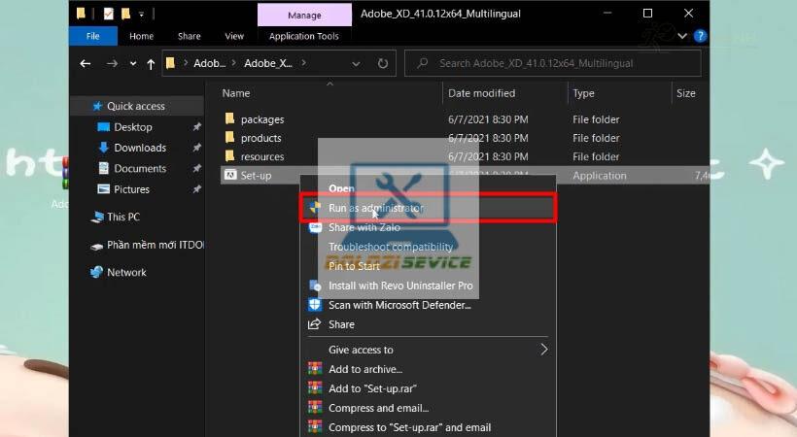Open the address bar history dropdown
Image resolution: width=797 pixels, height=437 pixels.
point(356,64)
